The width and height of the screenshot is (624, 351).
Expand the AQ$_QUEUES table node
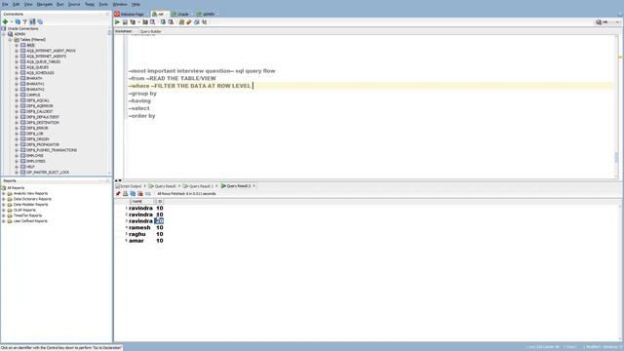[17, 67]
